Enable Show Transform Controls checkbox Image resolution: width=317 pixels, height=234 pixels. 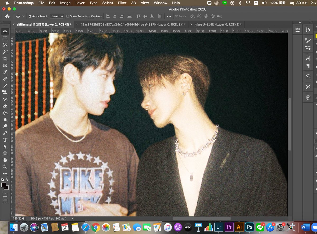point(68,16)
